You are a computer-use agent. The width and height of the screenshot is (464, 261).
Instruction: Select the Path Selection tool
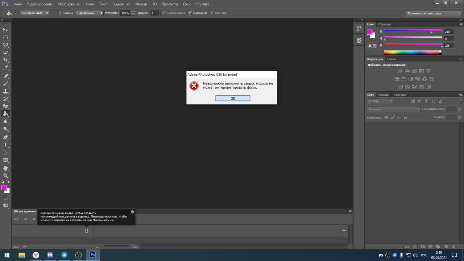tap(5, 152)
